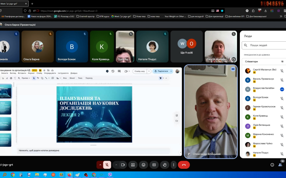
Task: Open meeting details info icon
Action: (x=272, y=165)
